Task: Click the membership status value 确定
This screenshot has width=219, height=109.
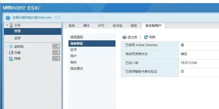Action: click(184, 54)
